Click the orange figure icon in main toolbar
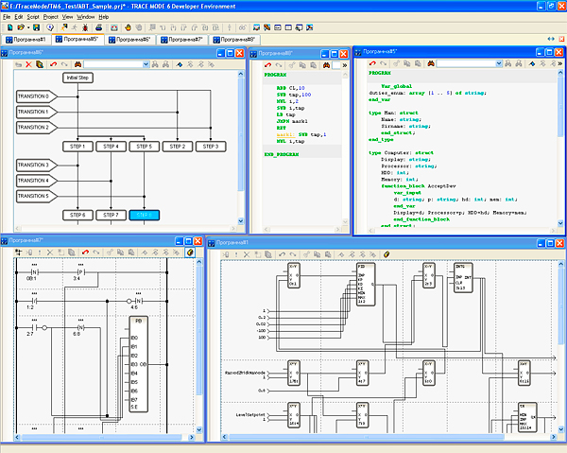Screen dimensions: 567x453 pyautogui.click(x=128, y=27)
